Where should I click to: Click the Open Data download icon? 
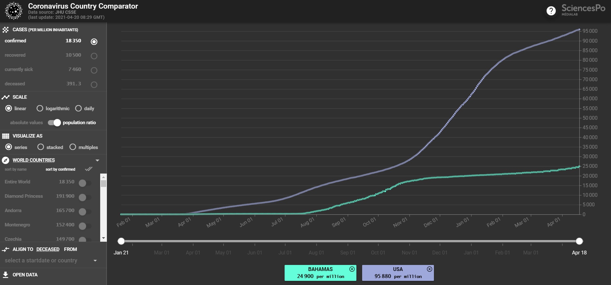(x=5, y=274)
